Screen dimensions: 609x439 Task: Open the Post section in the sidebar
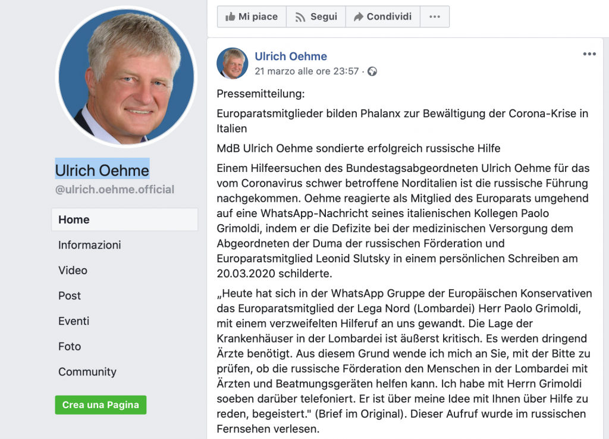coord(70,296)
